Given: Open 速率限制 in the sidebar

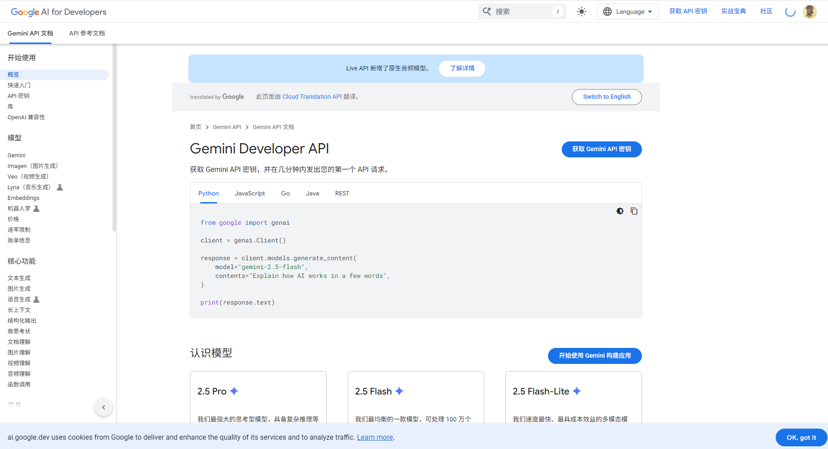Looking at the screenshot, I should point(19,230).
